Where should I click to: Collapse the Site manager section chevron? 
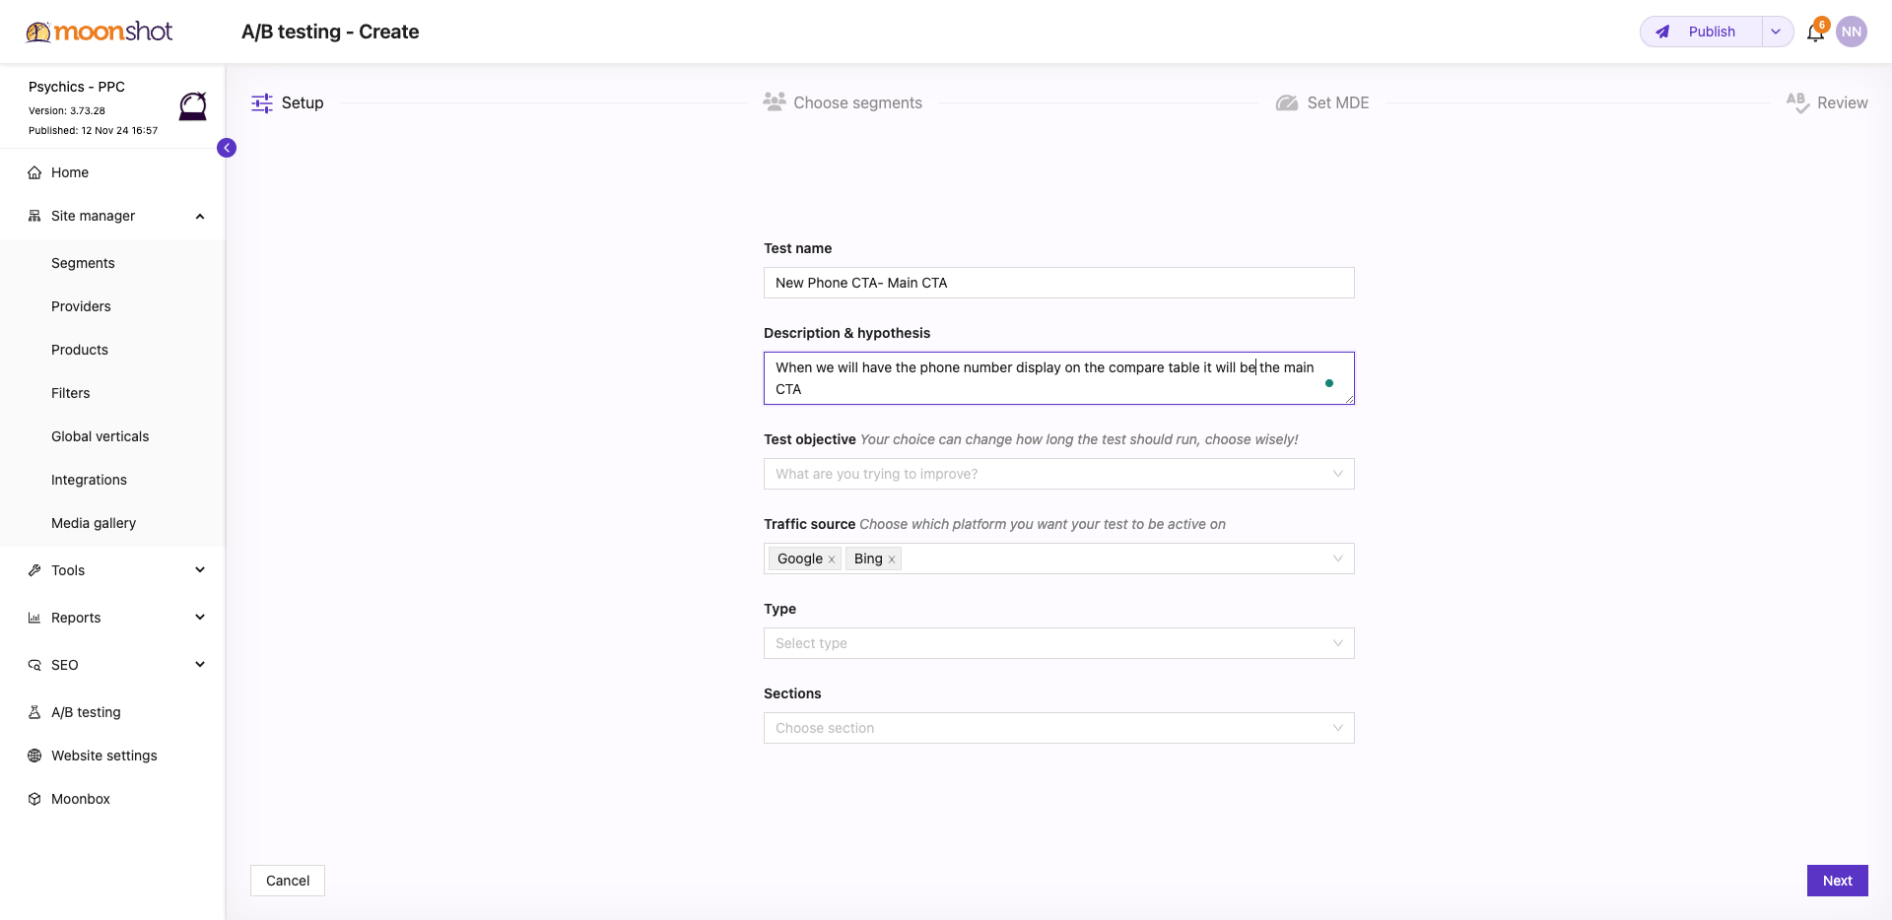tap(200, 216)
